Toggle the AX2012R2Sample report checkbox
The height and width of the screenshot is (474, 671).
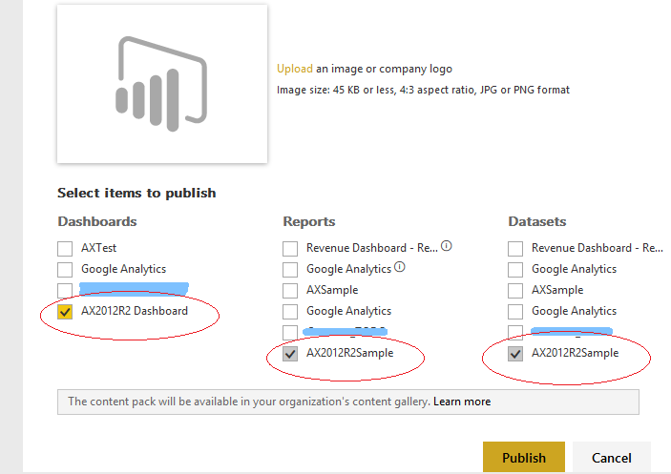click(x=290, y=354)
